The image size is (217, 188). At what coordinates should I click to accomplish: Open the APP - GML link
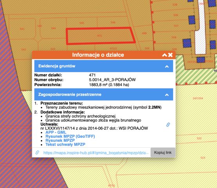[56, 132]
